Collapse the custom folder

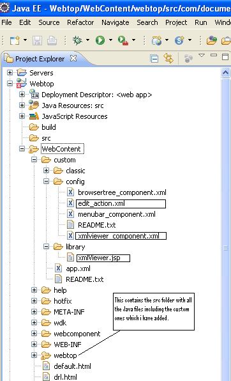pos(34,160)
